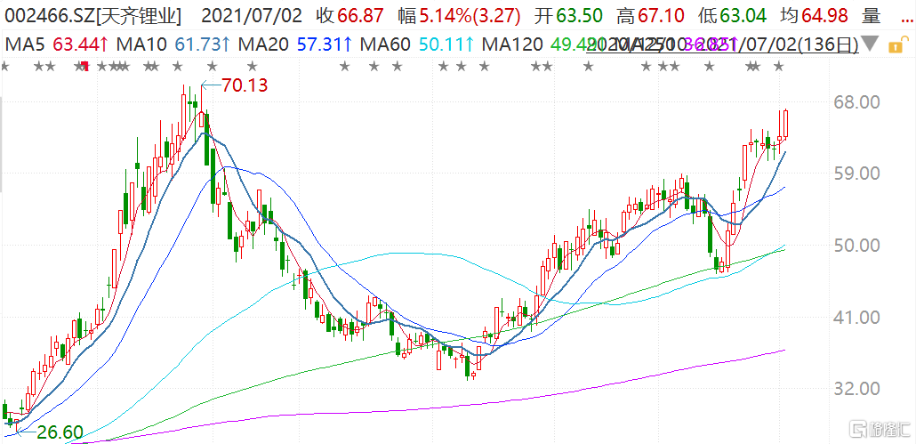Click the 70.13 peak price label
This screenshot has height=444, width=916.
245,86
